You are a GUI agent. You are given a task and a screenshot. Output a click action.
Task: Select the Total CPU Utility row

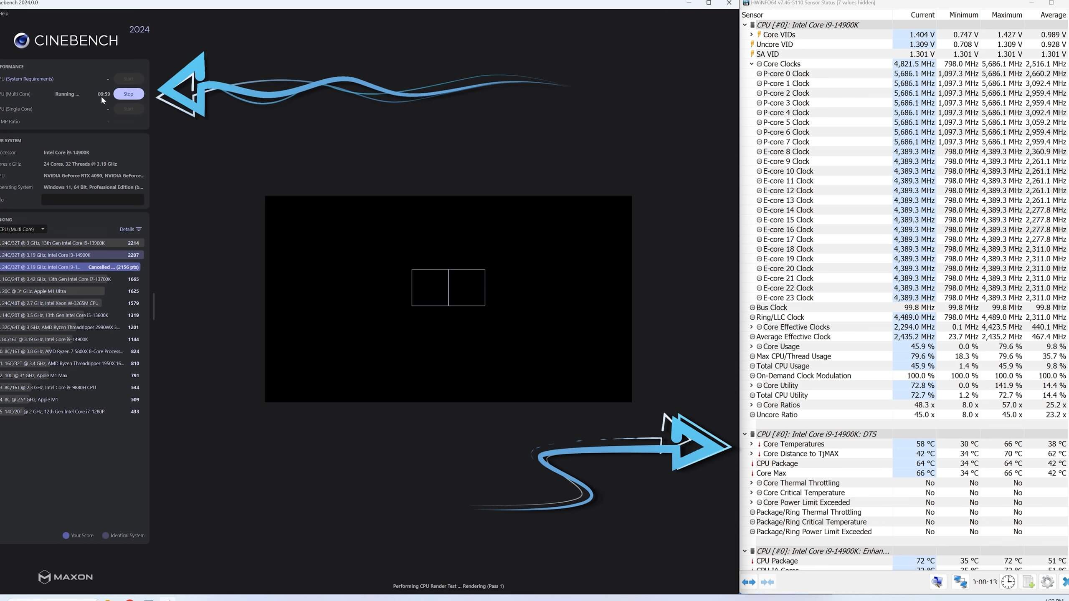click(x=904, y=395)
